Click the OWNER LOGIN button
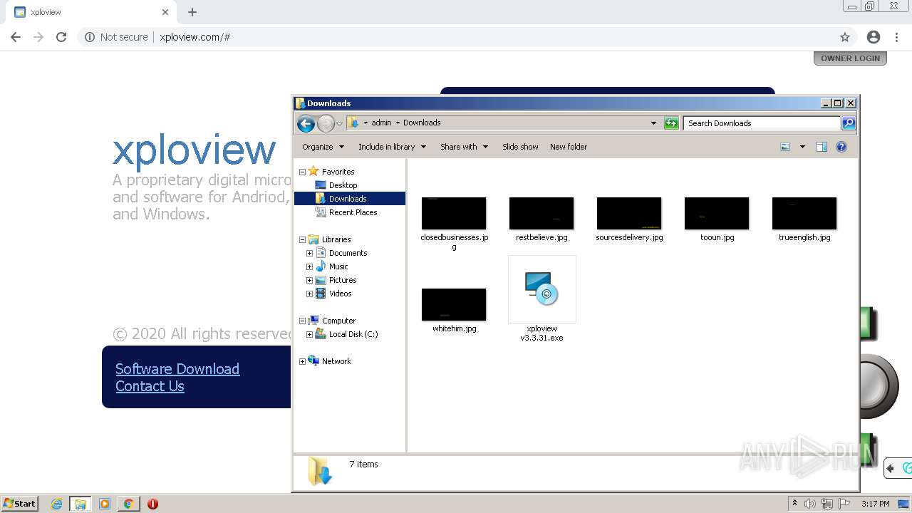912x513 pixels. pyautogui.click(x=850, y=58)
